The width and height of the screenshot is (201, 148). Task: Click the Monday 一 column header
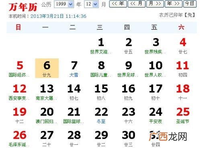click(x=45, y=27)
